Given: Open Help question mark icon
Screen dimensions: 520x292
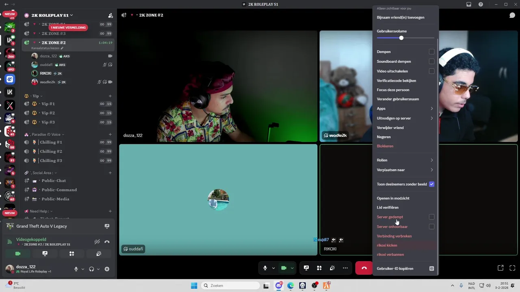Looking at the screenshot, I should click(481, 4).
